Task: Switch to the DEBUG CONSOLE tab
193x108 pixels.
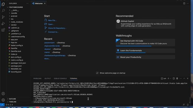Action: click(60, 79)
